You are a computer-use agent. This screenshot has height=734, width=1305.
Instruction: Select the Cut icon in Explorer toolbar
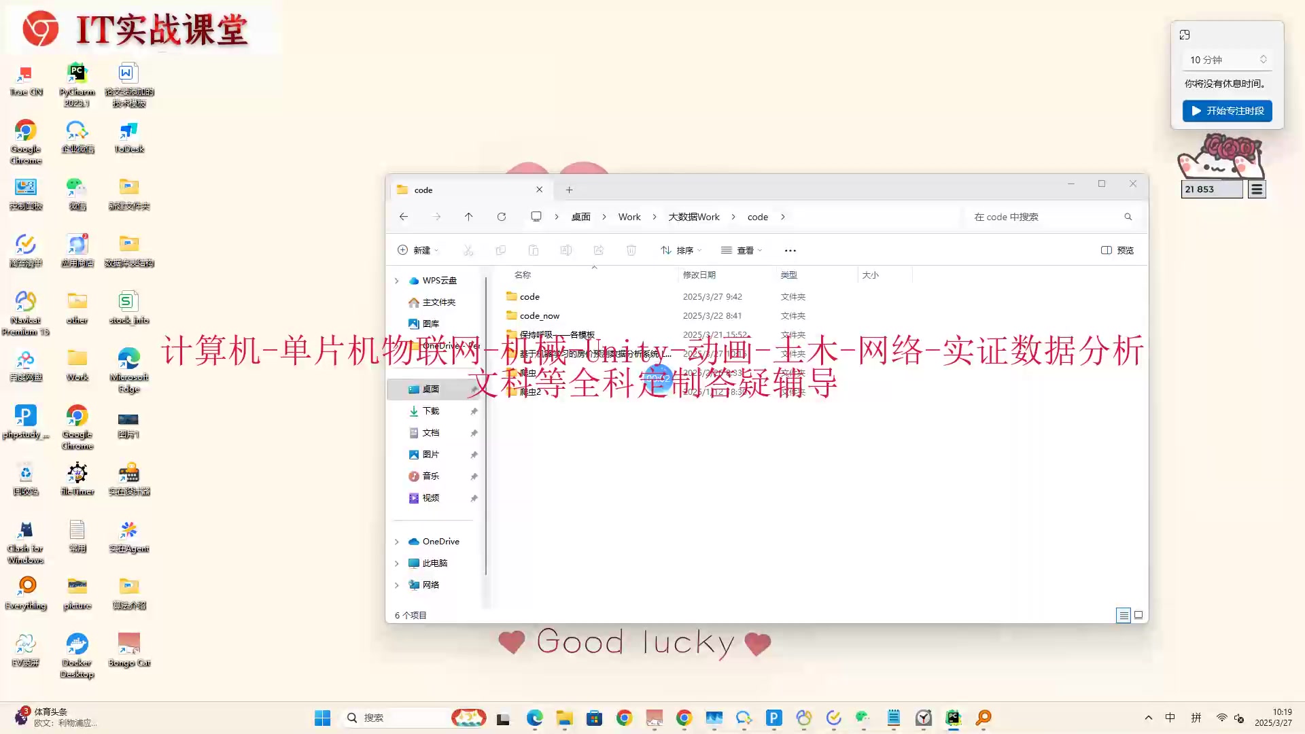click(469, 250)
